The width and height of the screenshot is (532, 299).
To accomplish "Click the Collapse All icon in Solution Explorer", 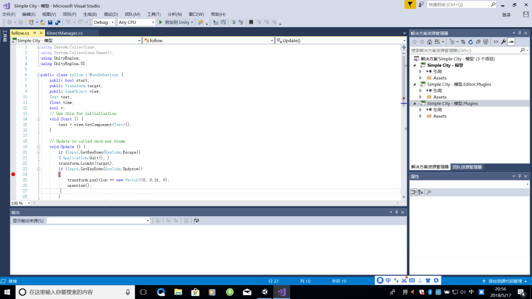I will [x=478, y=42].
